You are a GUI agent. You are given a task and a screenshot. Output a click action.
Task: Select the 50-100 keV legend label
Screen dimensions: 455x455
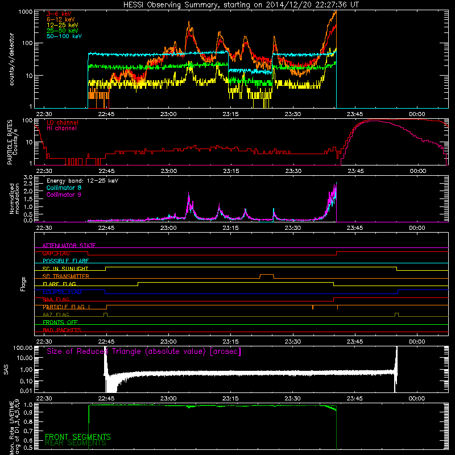[64, 36]
